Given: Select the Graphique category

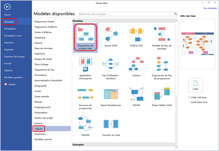Looking at the screenshot, I should pos(40,37).
